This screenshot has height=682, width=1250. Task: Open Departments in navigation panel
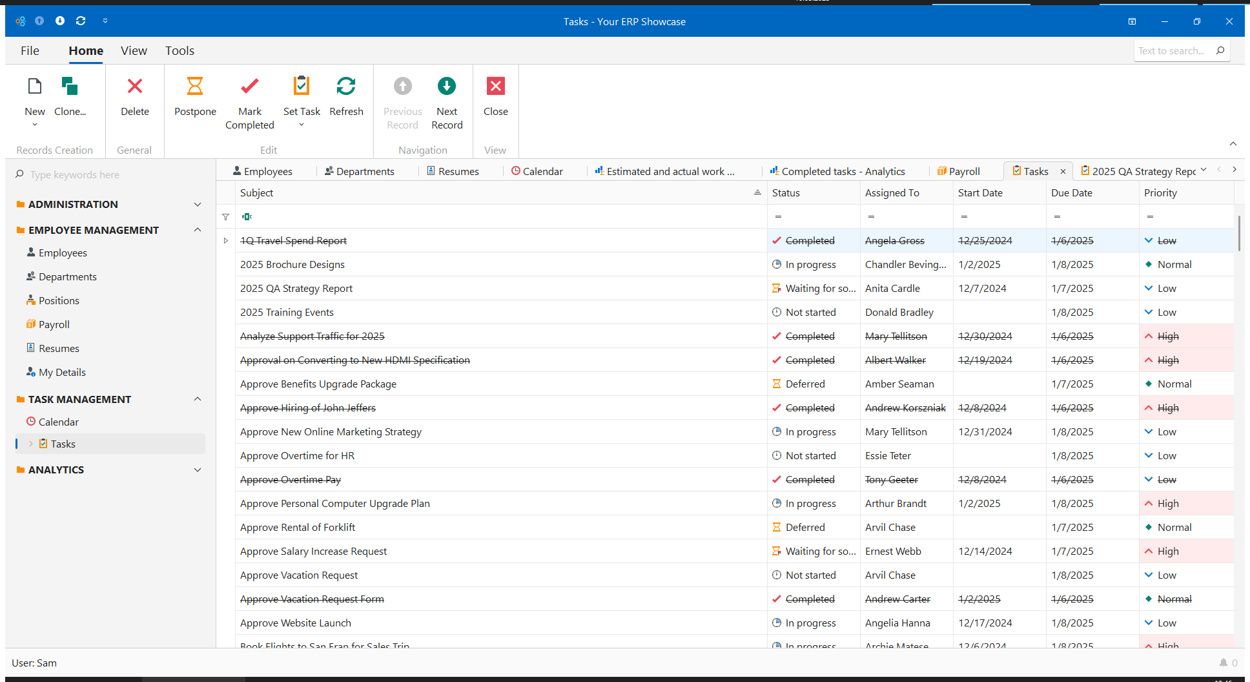[x=67, y=277]
